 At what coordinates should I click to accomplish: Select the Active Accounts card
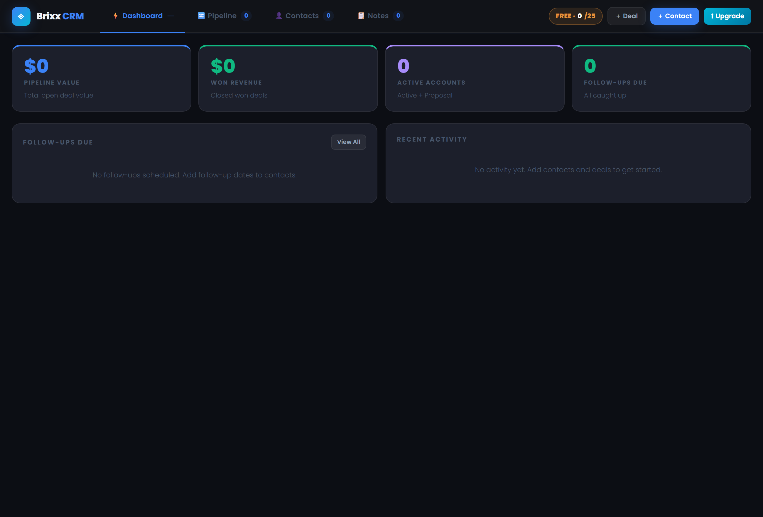point(475,78)
